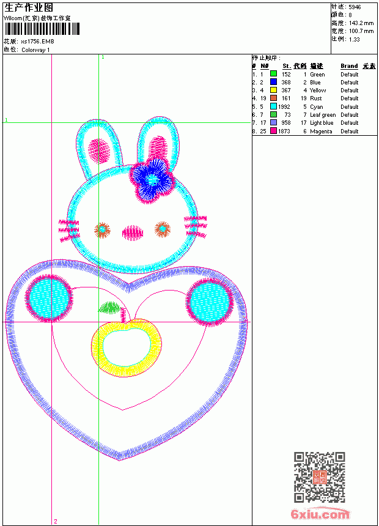The image size is (379, 526).
Task: Select the Light blue color swatch
Action: 274,122
